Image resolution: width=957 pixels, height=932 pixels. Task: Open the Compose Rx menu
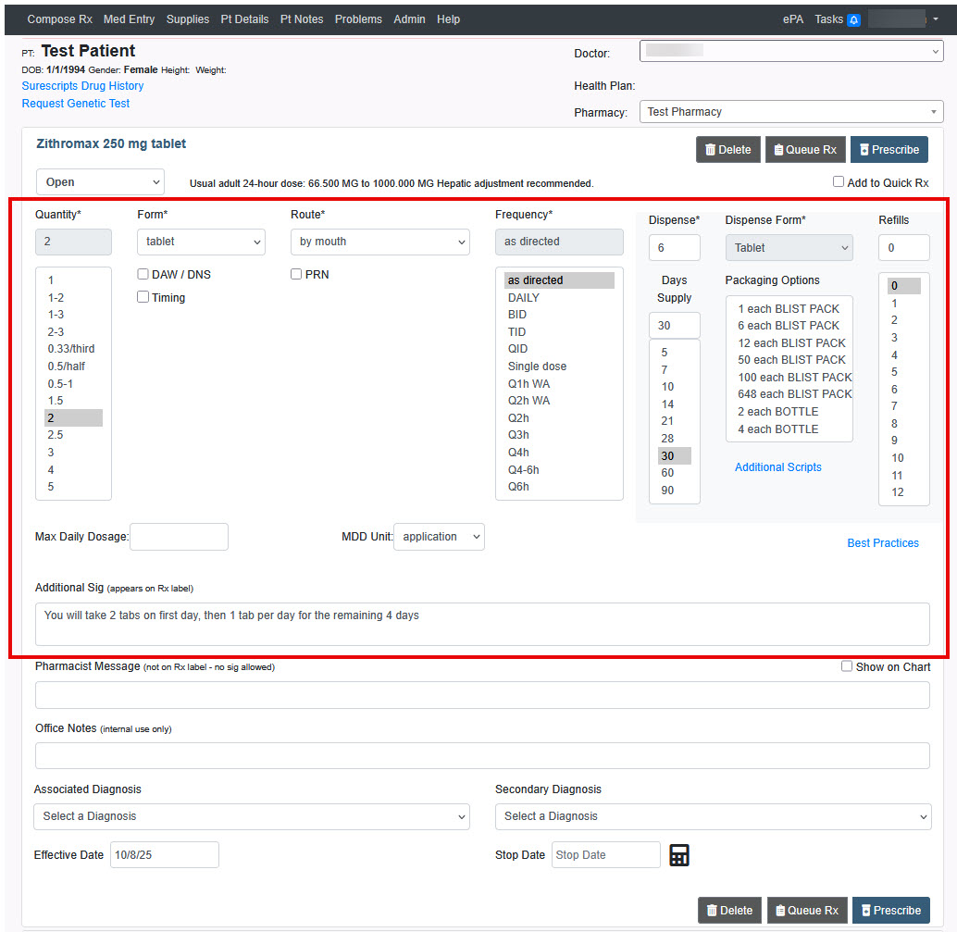point(59,19)
